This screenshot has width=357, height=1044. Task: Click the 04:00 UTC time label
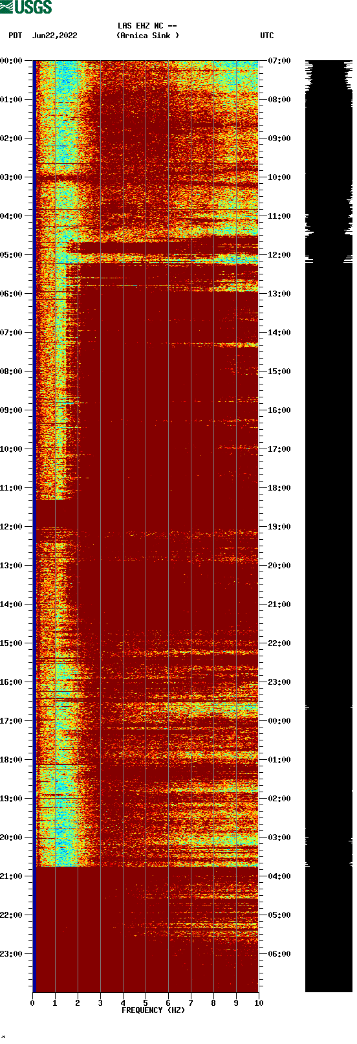(279, 876)
